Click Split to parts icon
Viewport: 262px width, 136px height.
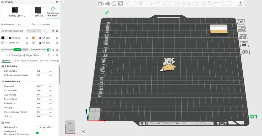coord(134,3)
